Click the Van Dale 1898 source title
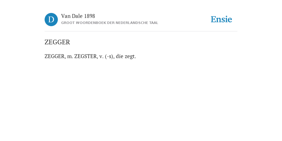 pyautogui.click(x=78, y=16)
